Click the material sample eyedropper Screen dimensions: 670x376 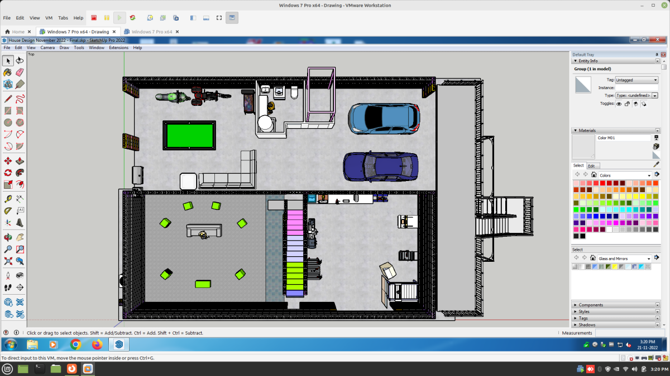point(656,165)
